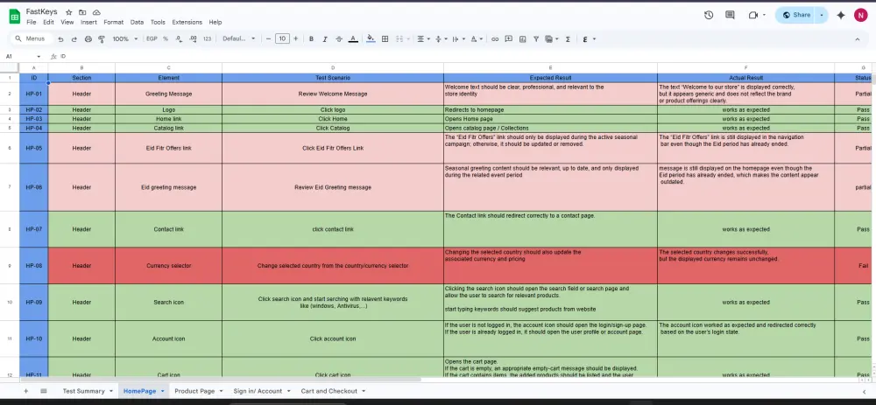Open the HomePage tab dropdown arrow
The width and height of the screenshot is (876, 405).
tap(163, 391)
